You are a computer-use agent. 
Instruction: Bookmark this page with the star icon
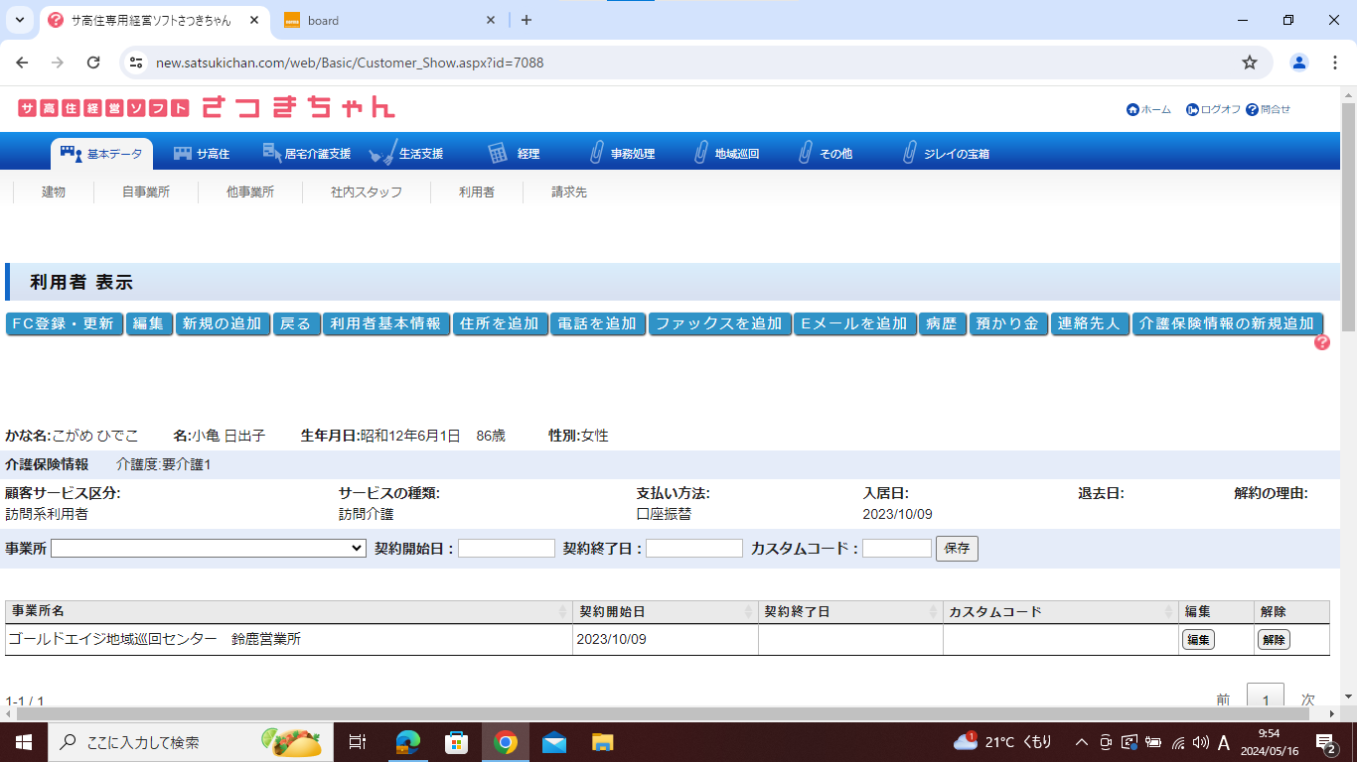(1250, 63)
